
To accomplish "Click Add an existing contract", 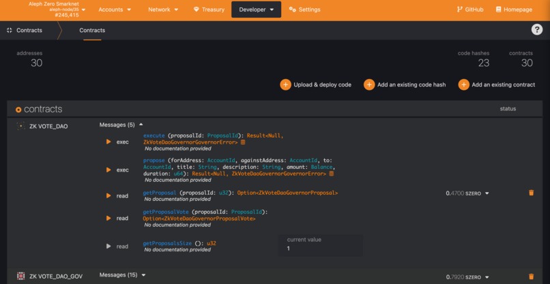I will (x=497, y=84).
